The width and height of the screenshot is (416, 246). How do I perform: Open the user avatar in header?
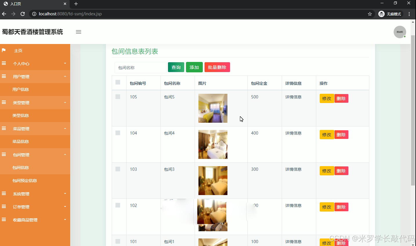point(400,32)
